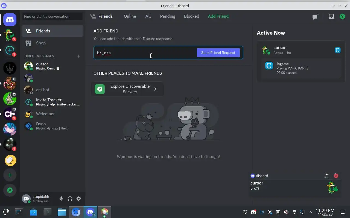Switch to the All tab
The height and width of the screenshot is (218, 350).
pos(148,16)
